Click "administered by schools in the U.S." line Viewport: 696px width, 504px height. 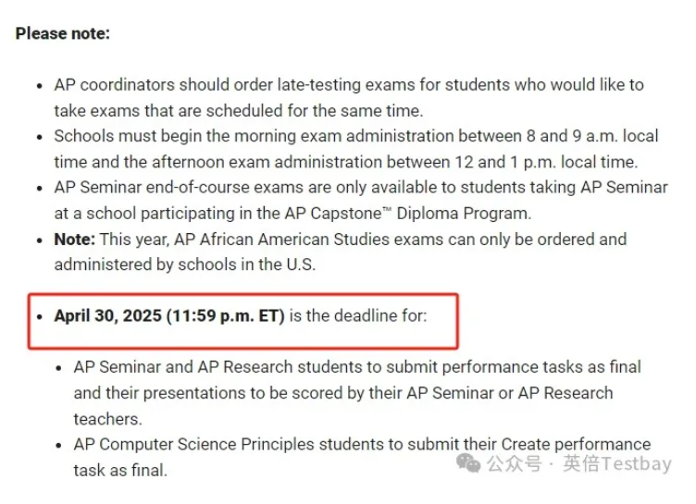[185, 264]
